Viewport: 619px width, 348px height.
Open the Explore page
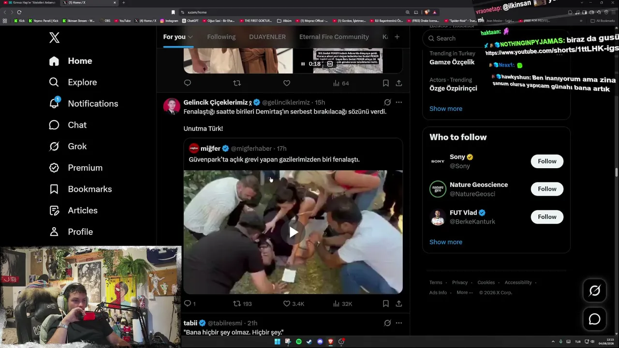click(x=73, y=82)
